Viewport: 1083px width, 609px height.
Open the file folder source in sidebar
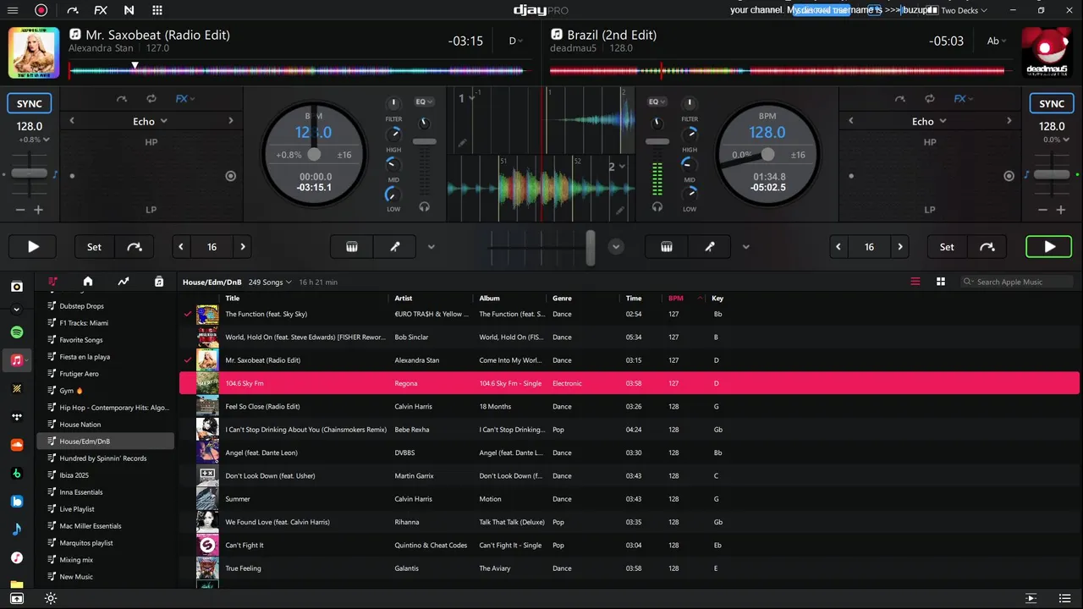pyautogui.click(x=16, y=584)
